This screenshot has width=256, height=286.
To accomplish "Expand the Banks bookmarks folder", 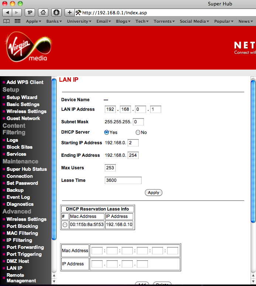I will (x=54, y=21).
